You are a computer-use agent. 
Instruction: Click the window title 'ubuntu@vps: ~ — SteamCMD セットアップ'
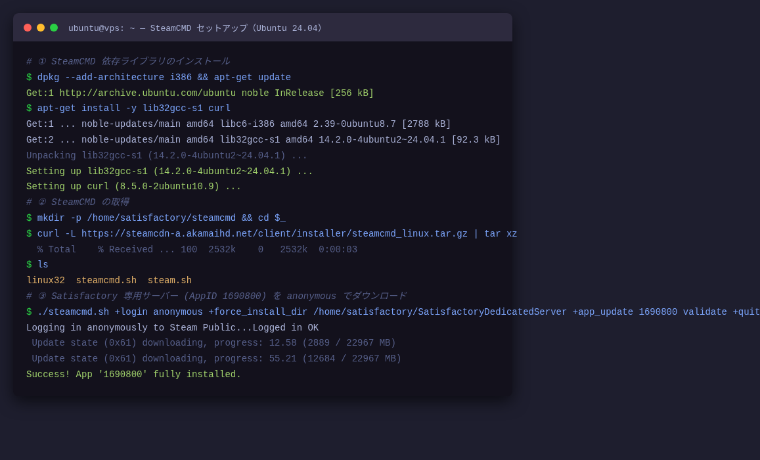(195, 28)
